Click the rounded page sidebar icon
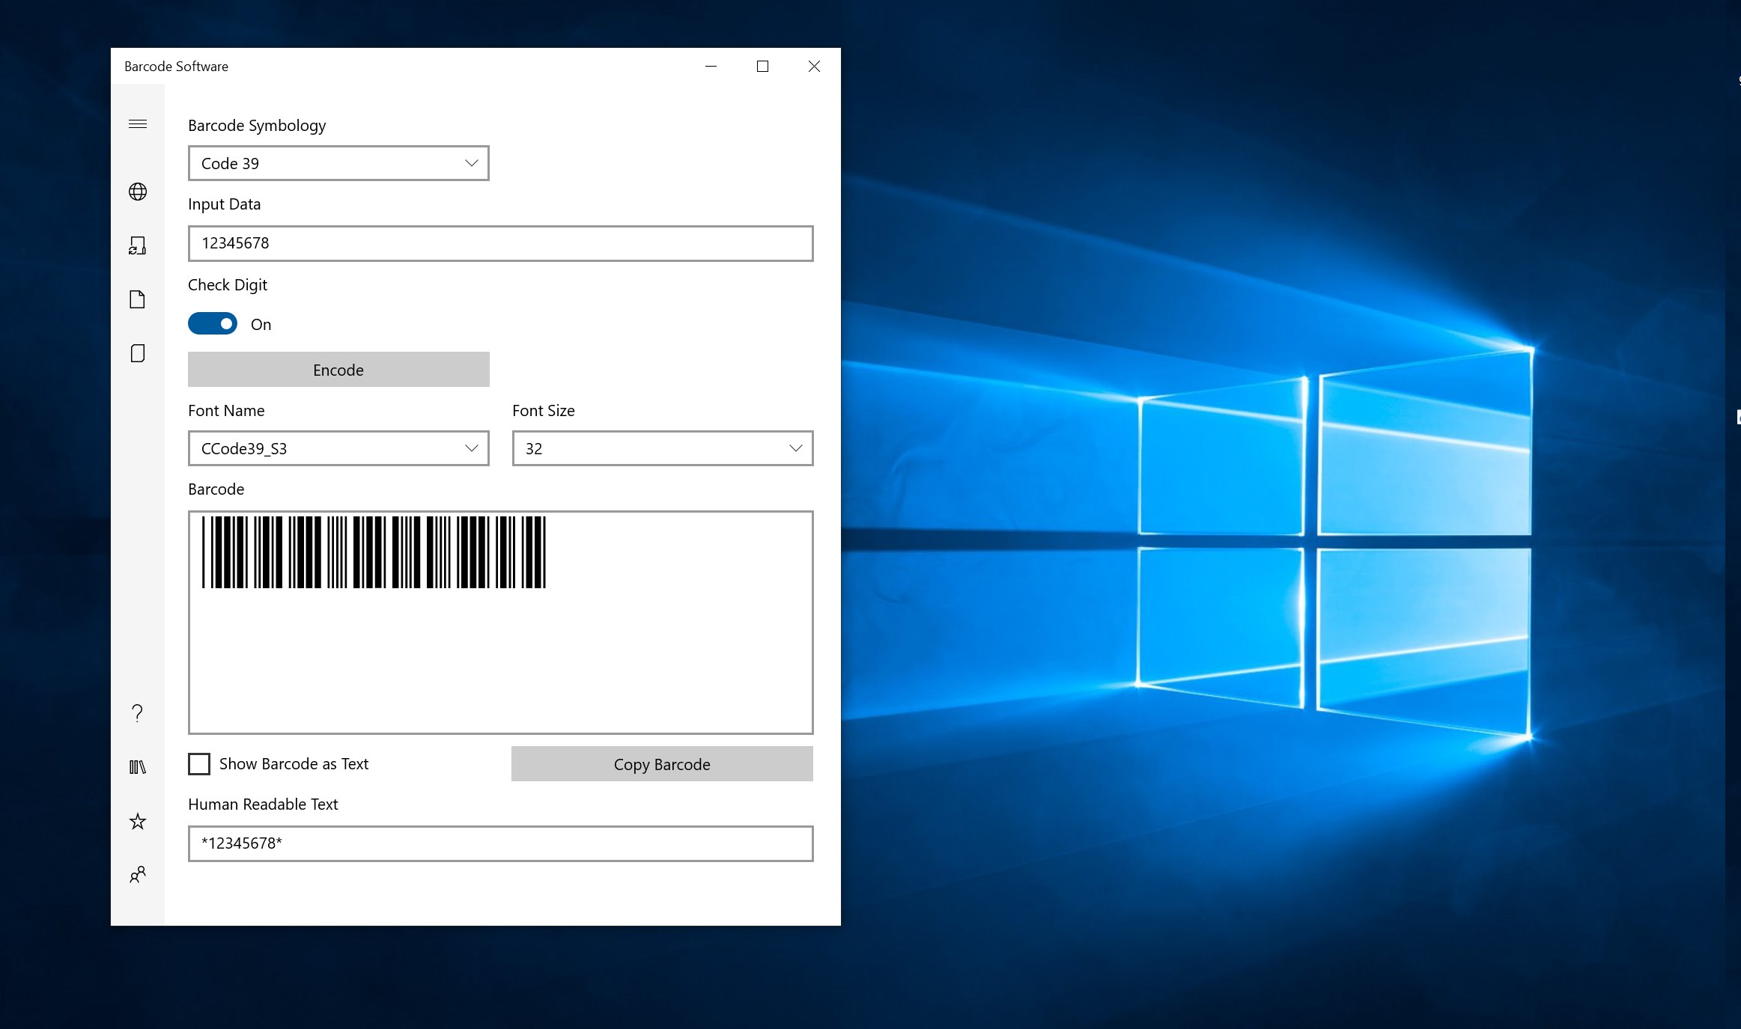This screenshot has width=1741, height=1029. (x=138, y=353)
